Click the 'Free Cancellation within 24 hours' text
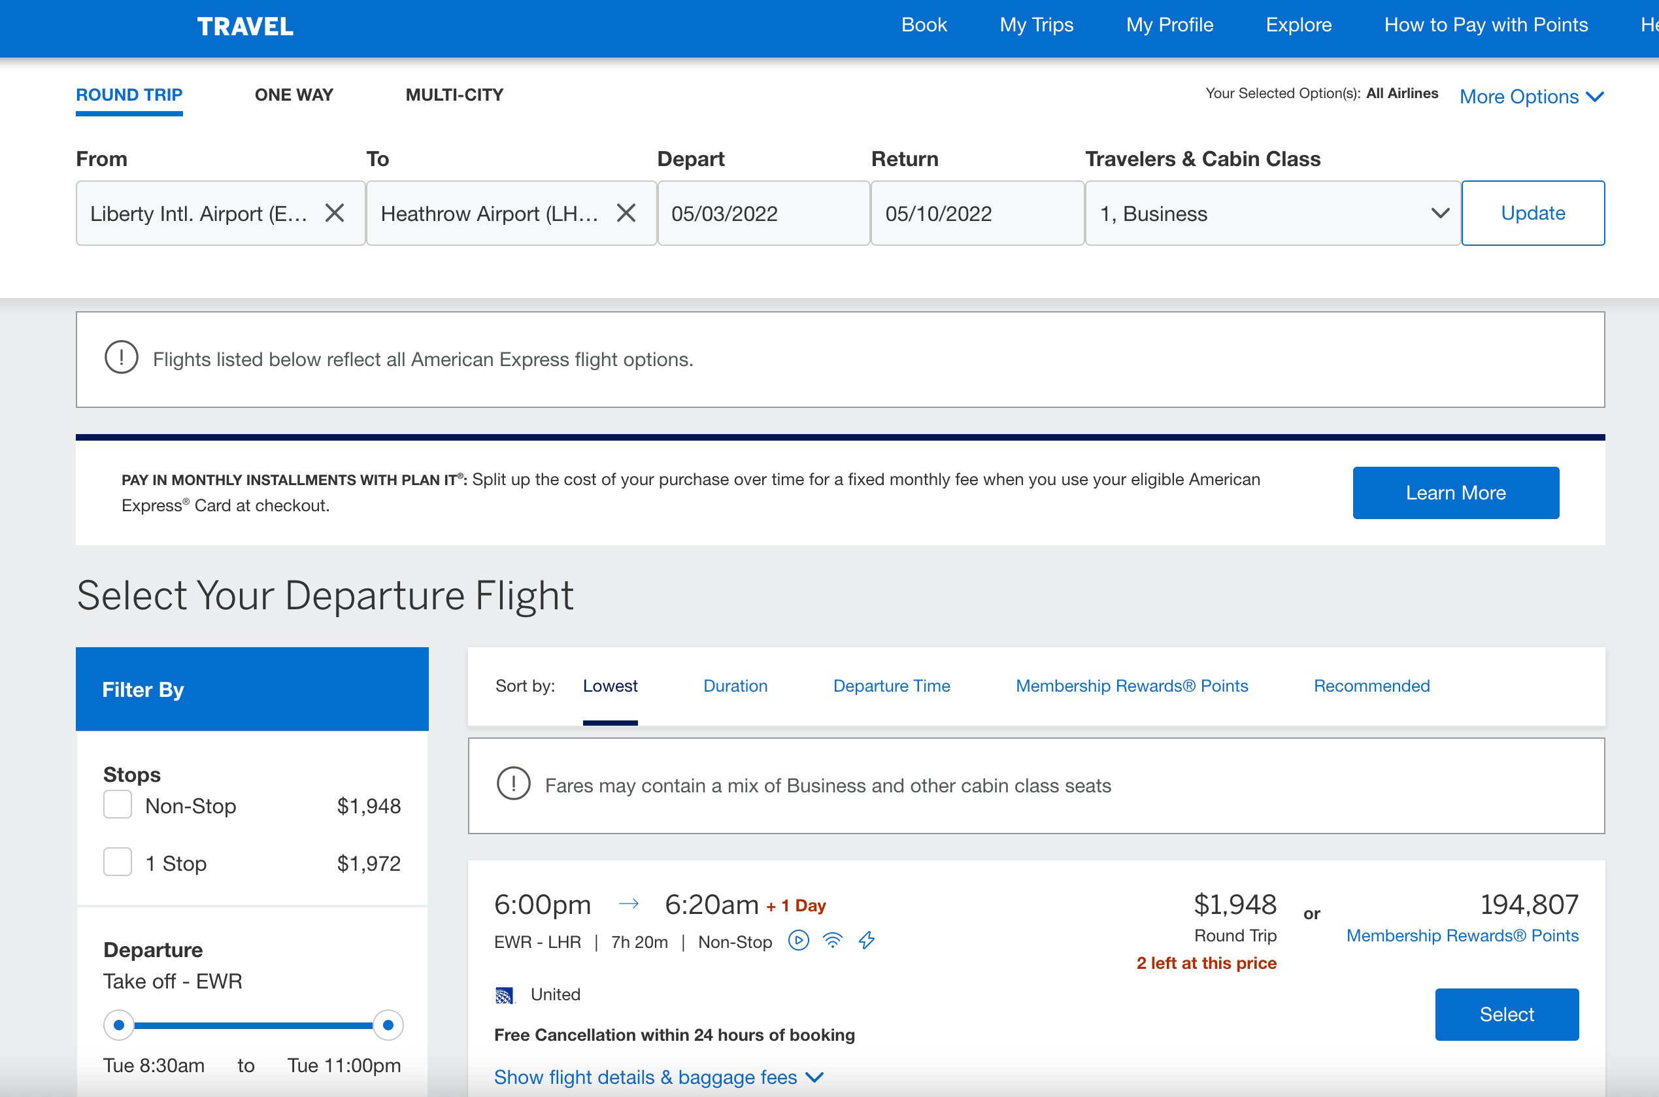The width and height of the screenshot is (1659, 1097). coord(674,1035)
